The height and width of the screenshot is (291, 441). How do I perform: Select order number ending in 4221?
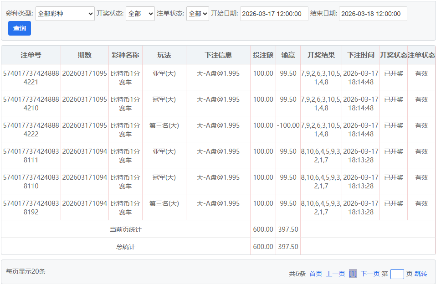click(x=31, y=78)
